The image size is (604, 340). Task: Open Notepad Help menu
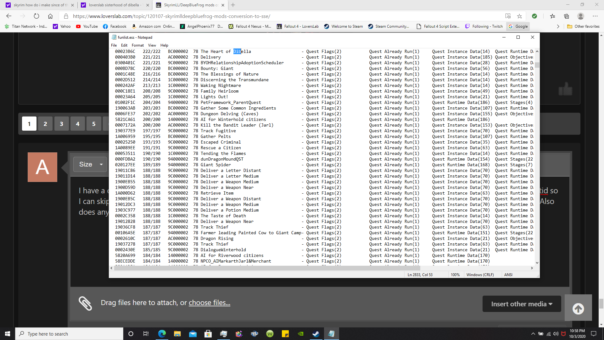click(164, 45)
